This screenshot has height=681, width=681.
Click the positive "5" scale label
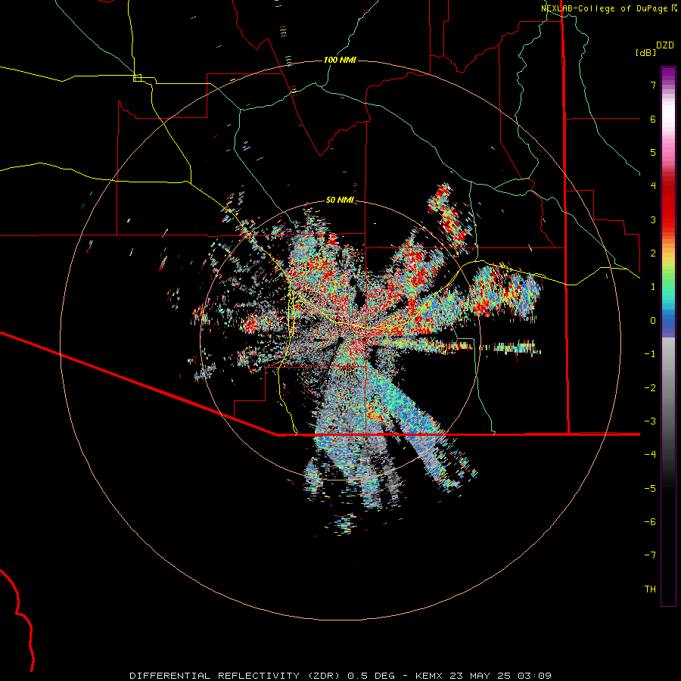pos(653,152)
